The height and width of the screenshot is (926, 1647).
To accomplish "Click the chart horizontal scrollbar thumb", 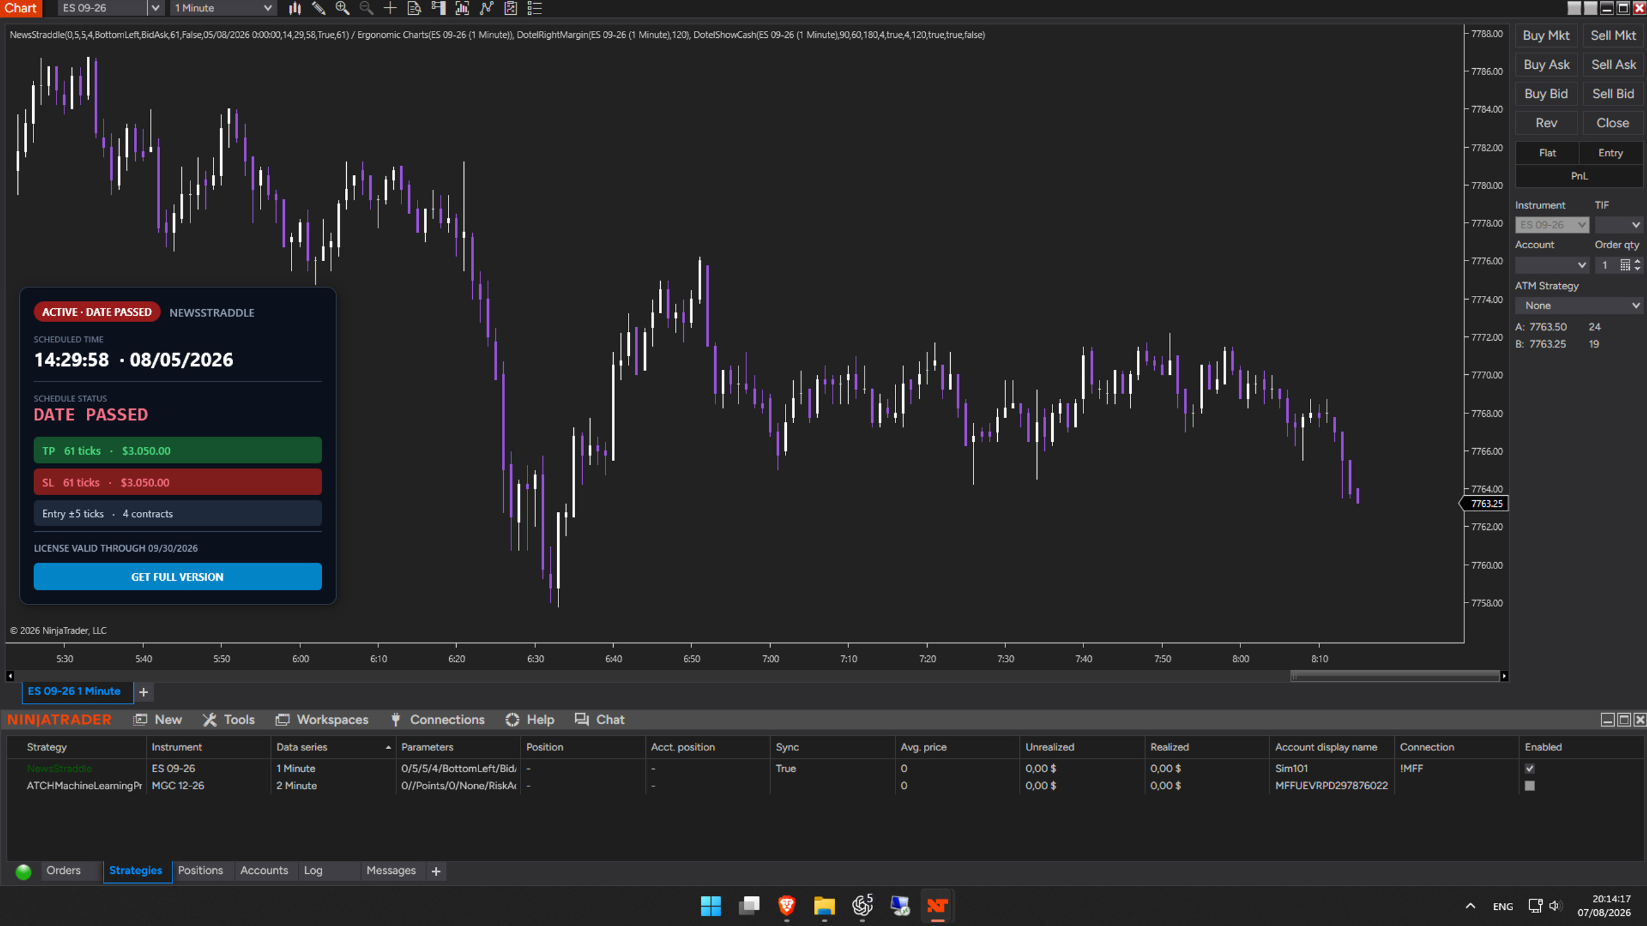I will (x=1395, y=676).
